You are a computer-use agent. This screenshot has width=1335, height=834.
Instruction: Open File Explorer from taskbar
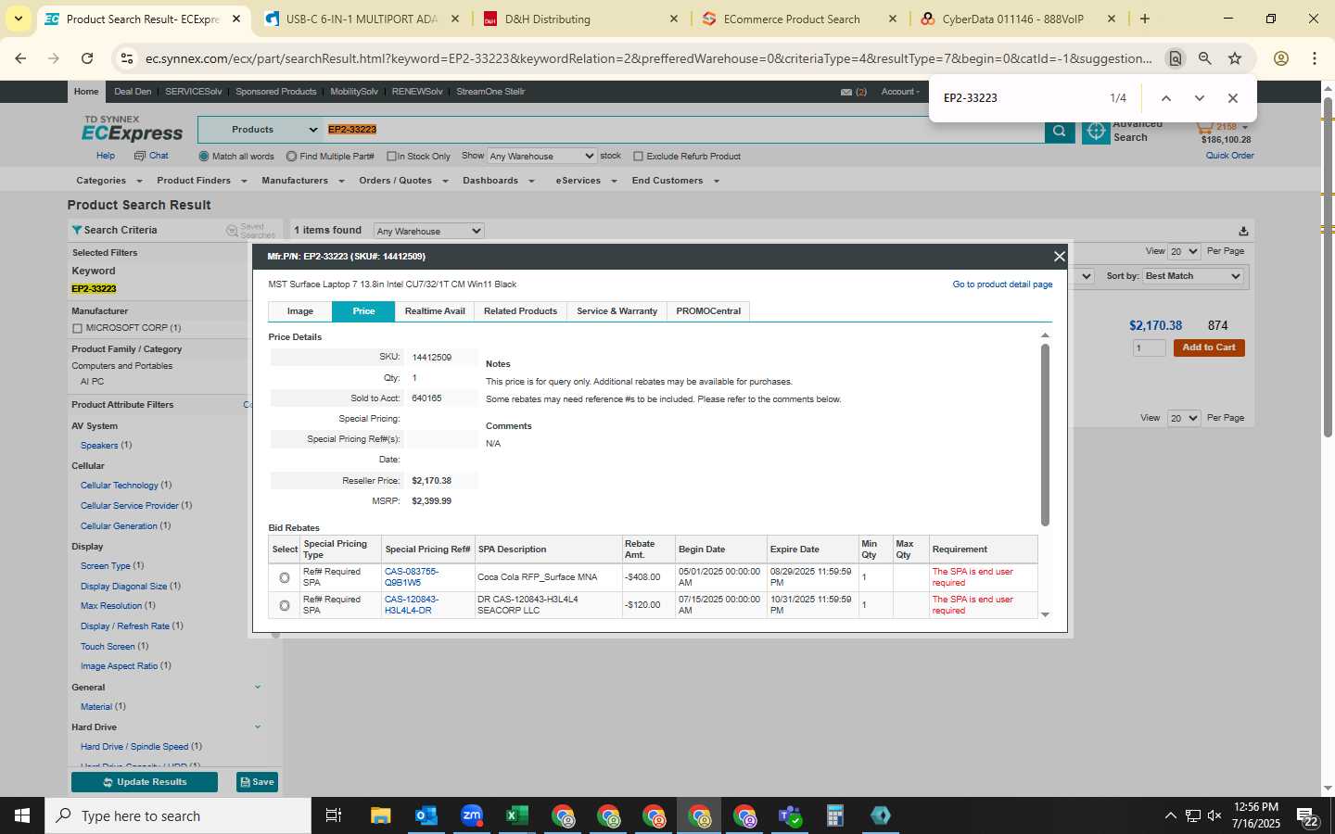pyautogui.click(x=380, y=815)
